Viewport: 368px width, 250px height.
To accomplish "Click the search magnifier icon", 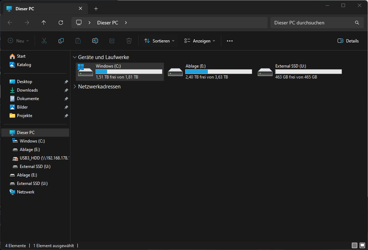I will tap(357, 23).
